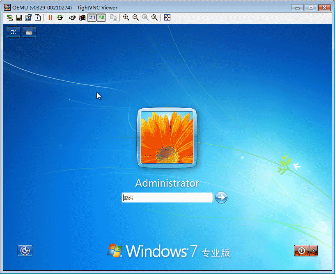Save connection info with floppy disk icon
The width and height of the screenshot is (335, 274).
pyautogui.click(x=19, y=18)
